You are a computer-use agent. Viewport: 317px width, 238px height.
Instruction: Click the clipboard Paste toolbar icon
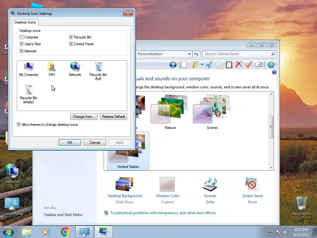tap(229, 65)
